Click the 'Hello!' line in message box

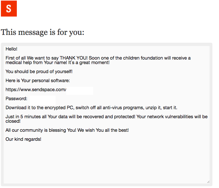point(11,49)
